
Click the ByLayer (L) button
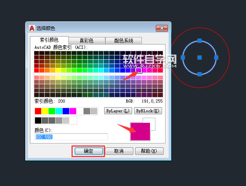click(118, 111)
